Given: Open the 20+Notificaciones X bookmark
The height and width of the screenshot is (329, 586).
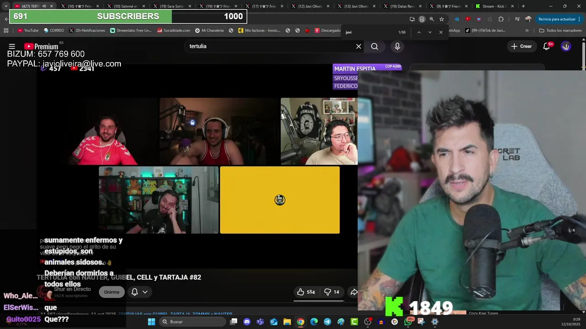Looking at the screenshot, I should [87, 31].
